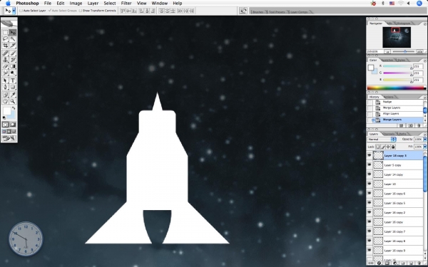Select the Zoom tool in toolbox

13,101
